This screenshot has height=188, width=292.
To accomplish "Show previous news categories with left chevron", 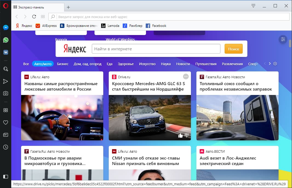I will [265, 63].
